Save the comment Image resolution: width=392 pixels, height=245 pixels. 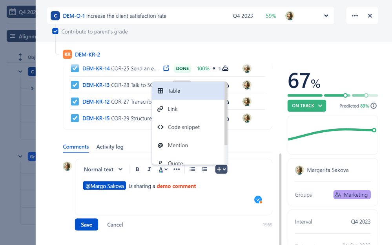pyautogui.click(x=86, y=225)
